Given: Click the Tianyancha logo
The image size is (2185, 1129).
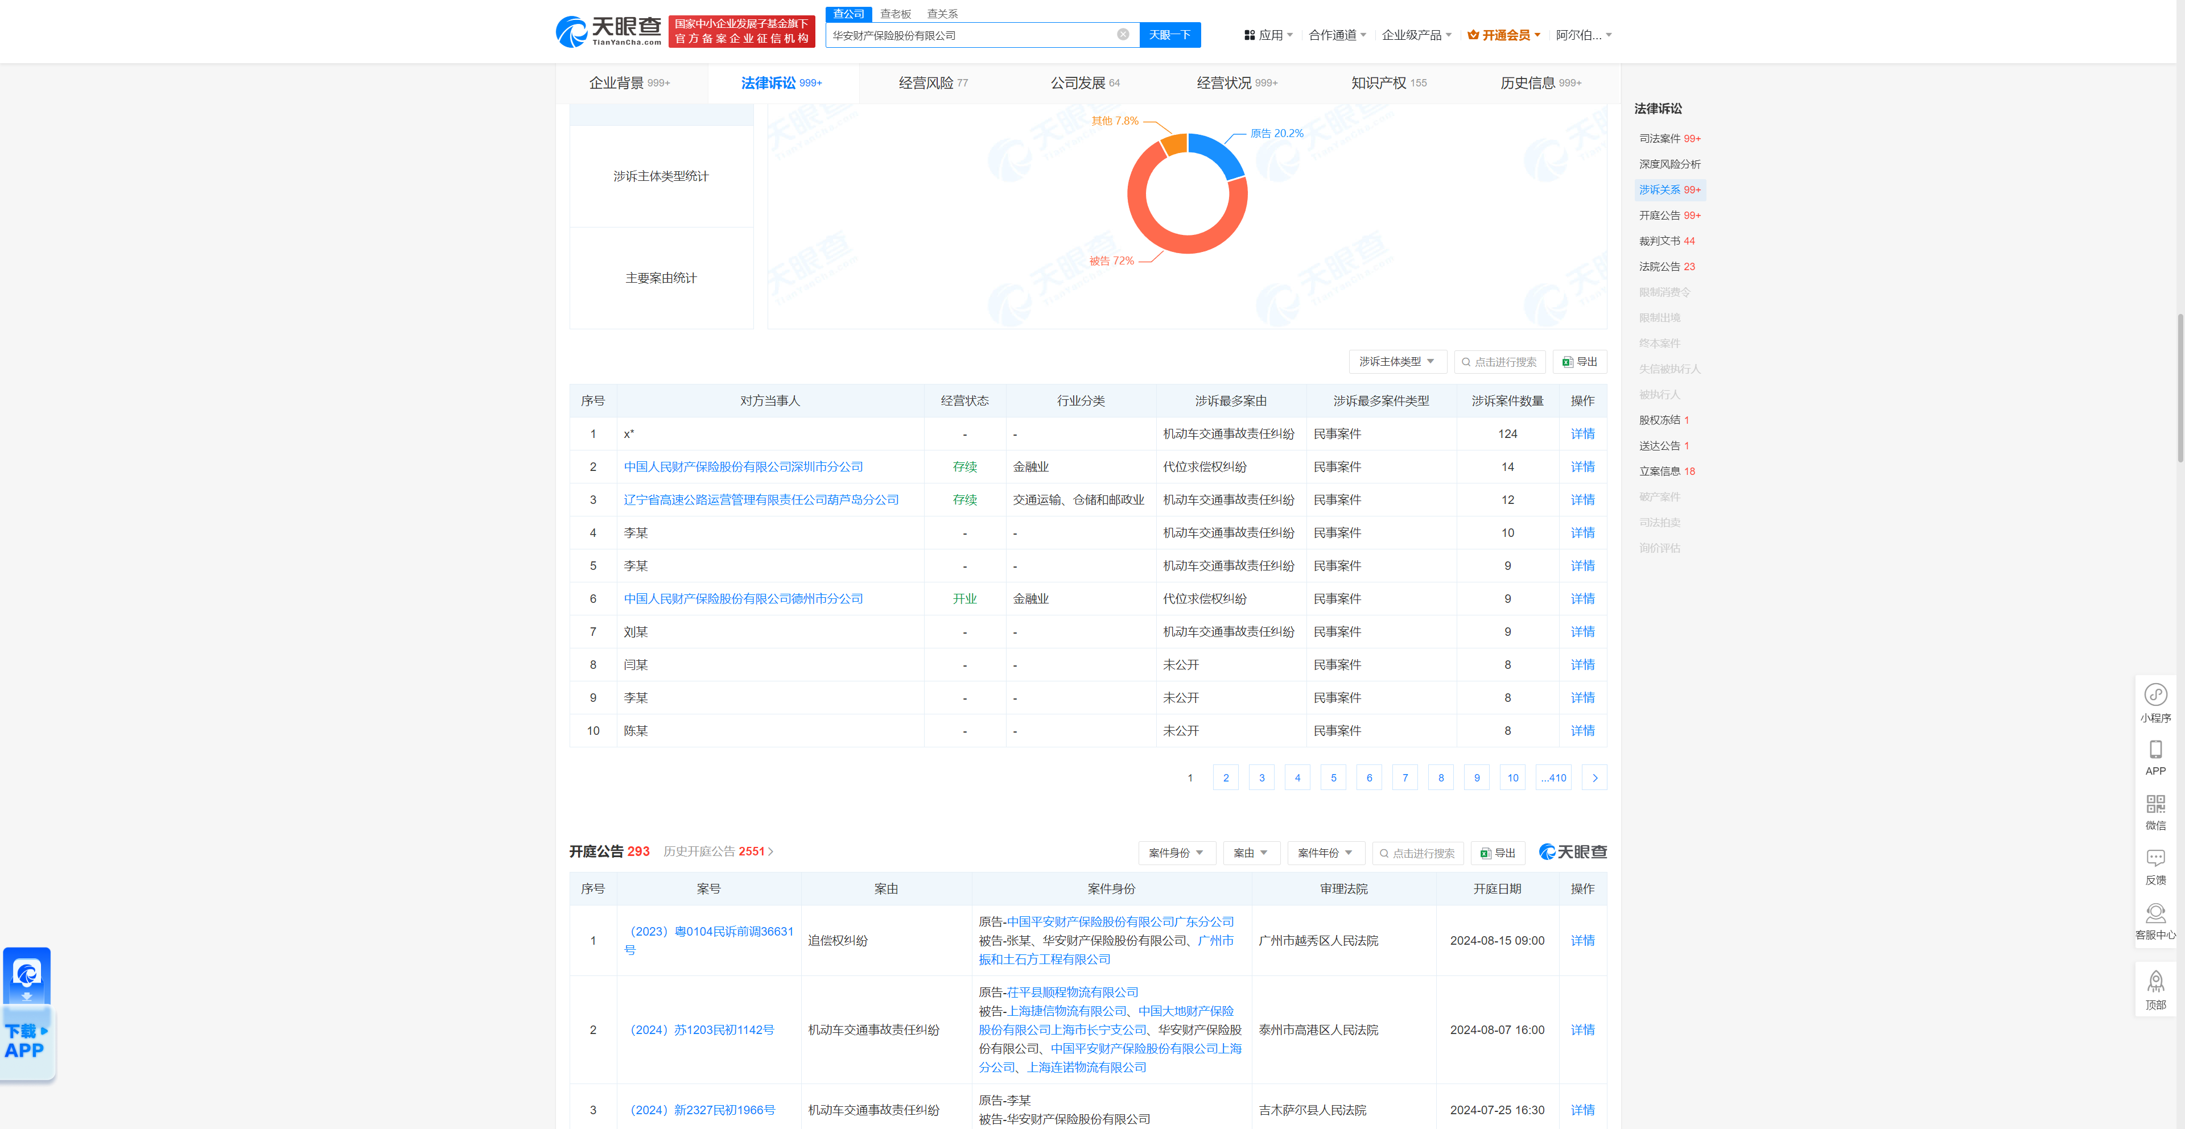Looking at the screenshot, I should click(608, 31).
